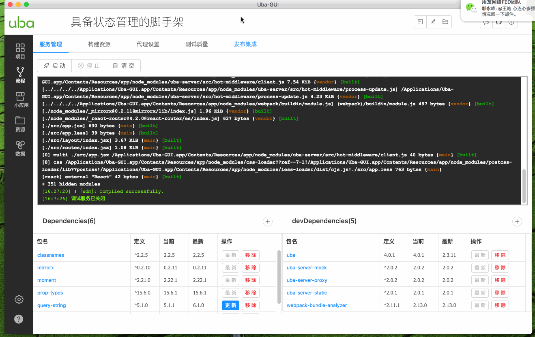Viewport: 535px width, 337px height.
Task: Remove webpack-bundle-analyzer package
Action: 500,305
